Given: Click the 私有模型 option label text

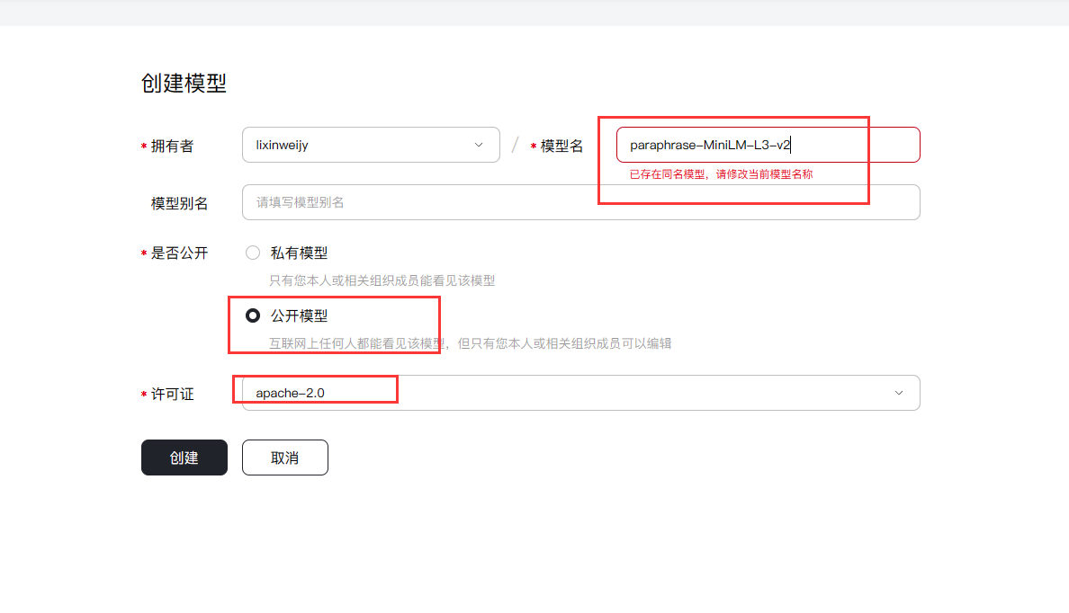Looking at the screenshot, I should coord(299,253).
